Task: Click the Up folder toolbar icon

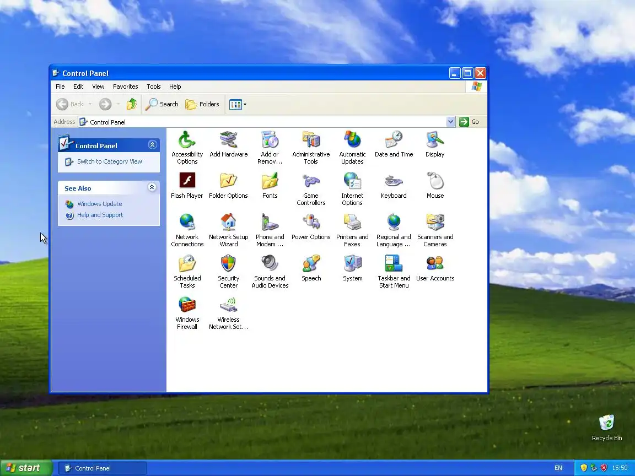Action: [x=132, y=104]
